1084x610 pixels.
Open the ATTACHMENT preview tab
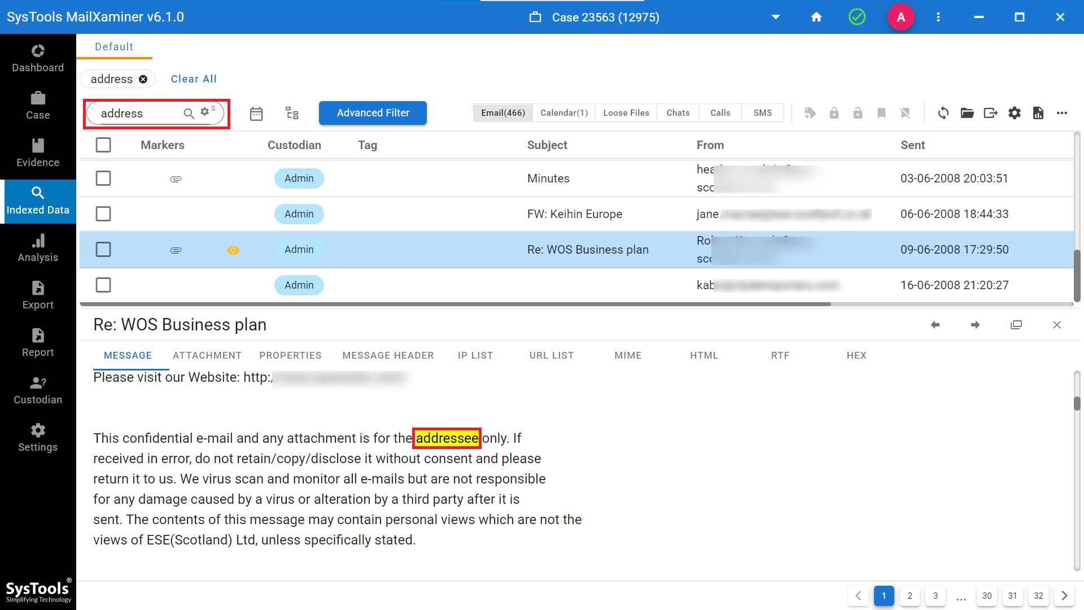tap(207, 356)
